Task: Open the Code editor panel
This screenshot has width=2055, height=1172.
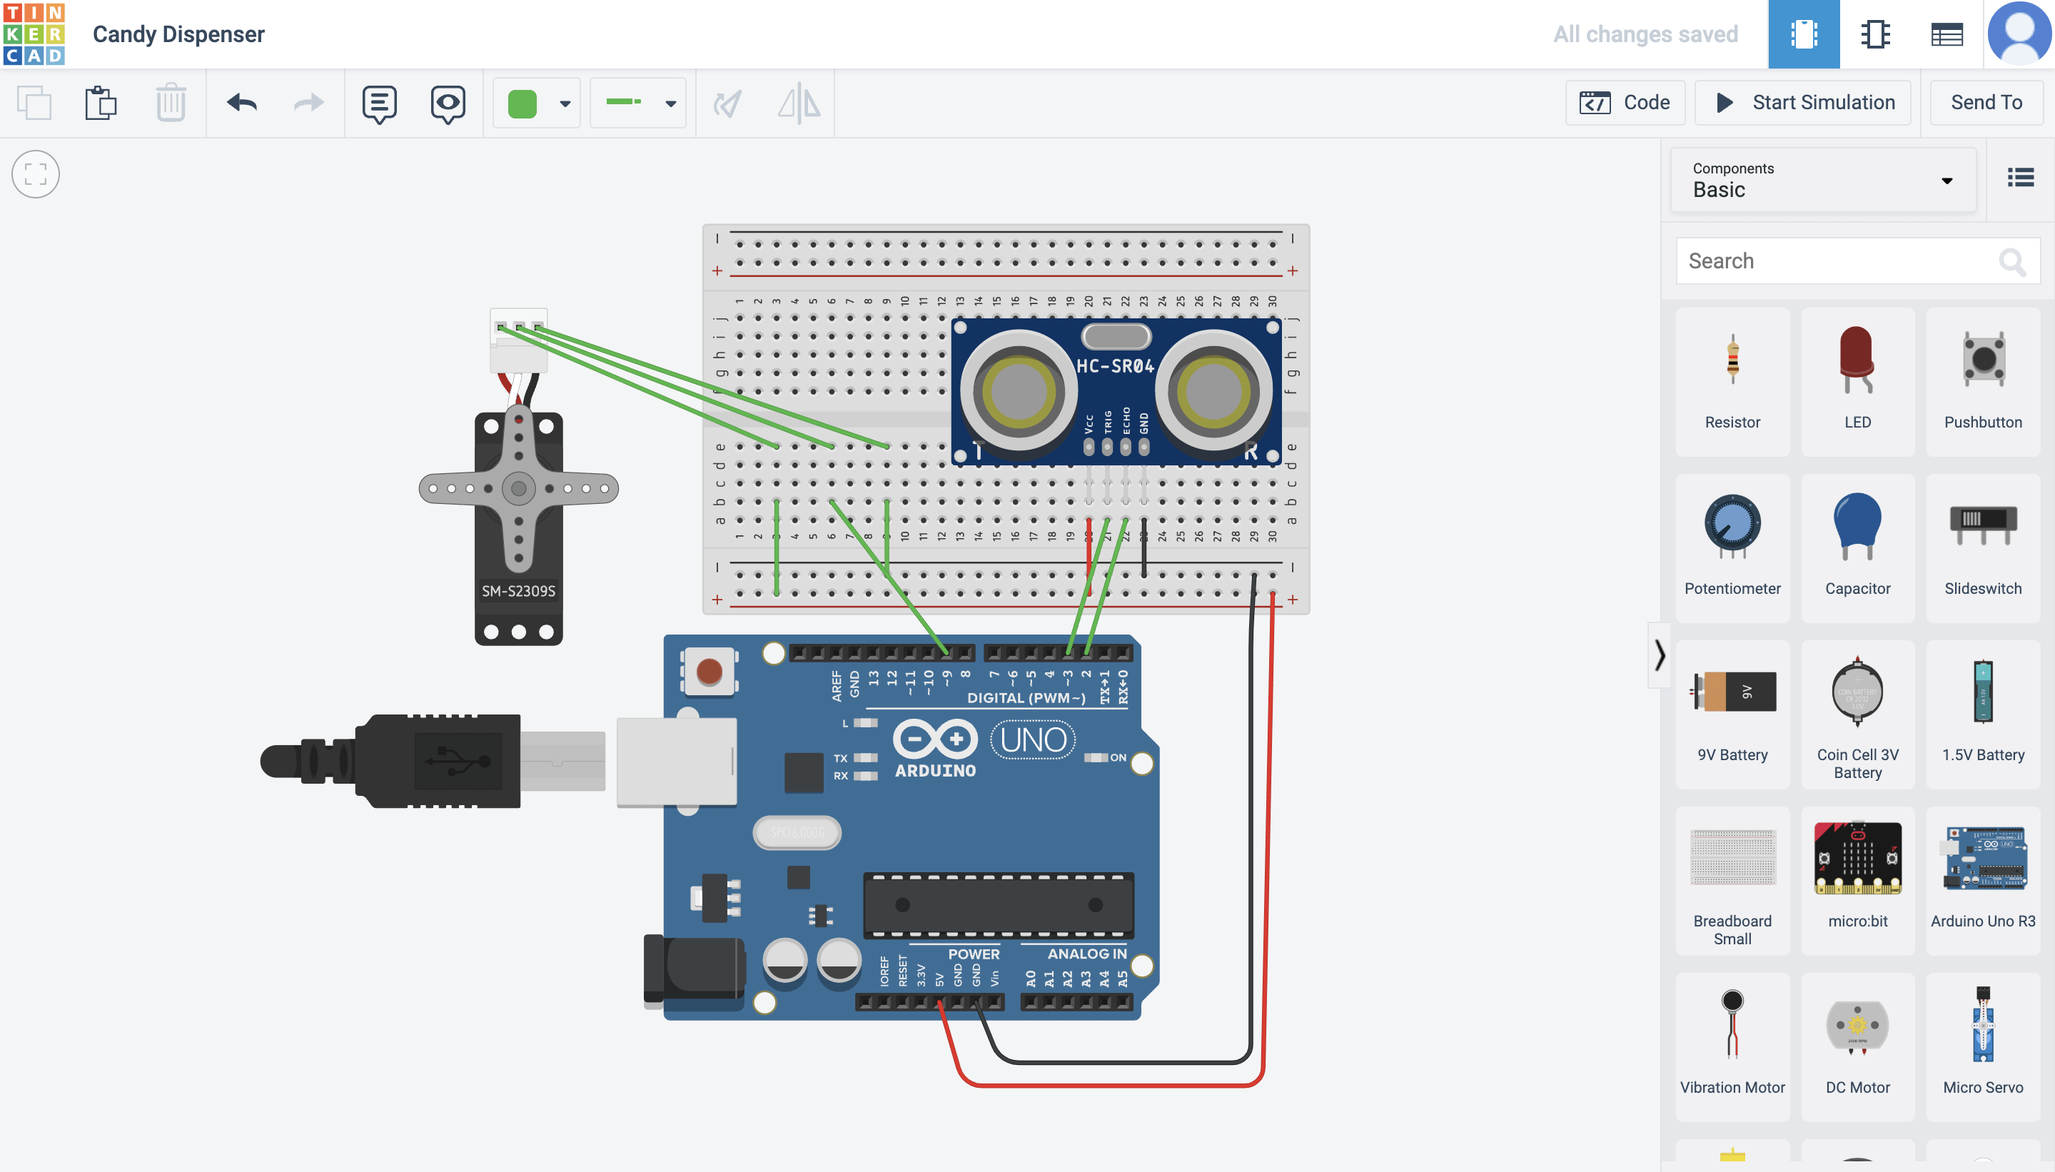Action: (1625, 103)
